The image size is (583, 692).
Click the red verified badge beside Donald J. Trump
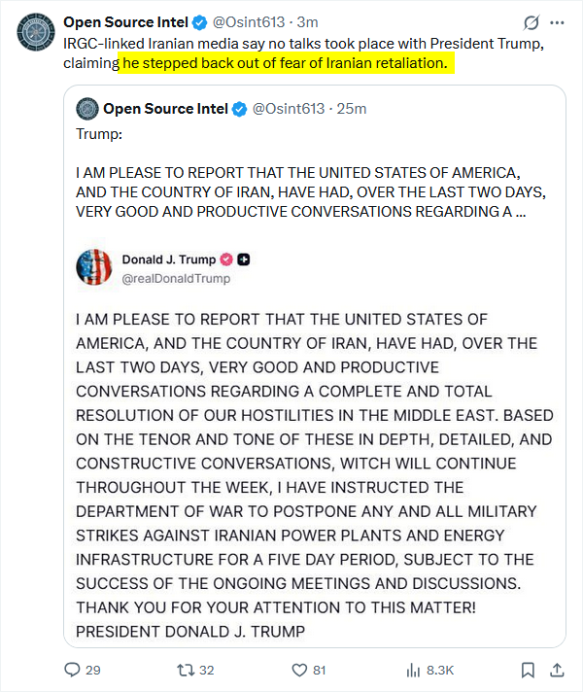(x=226, y=259)
